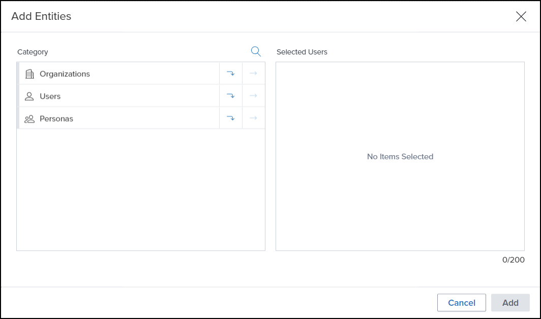Drill into Organizations using its bent arrow
Image resolution: width=541 pixels, height=319 pixels.
coord(230,74)
